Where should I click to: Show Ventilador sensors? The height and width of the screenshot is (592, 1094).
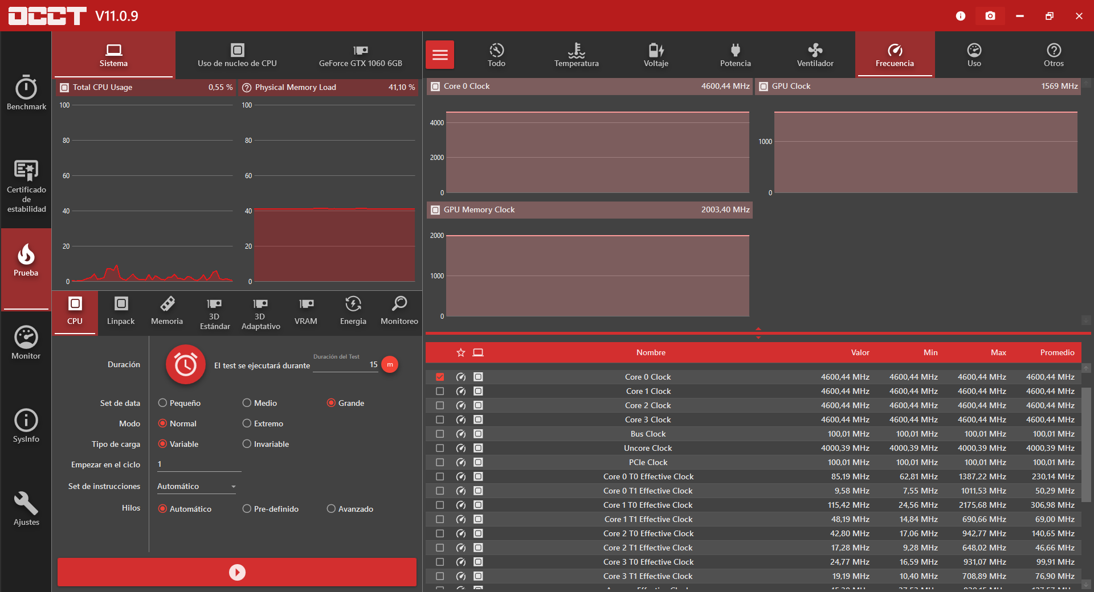pos(815,55)
